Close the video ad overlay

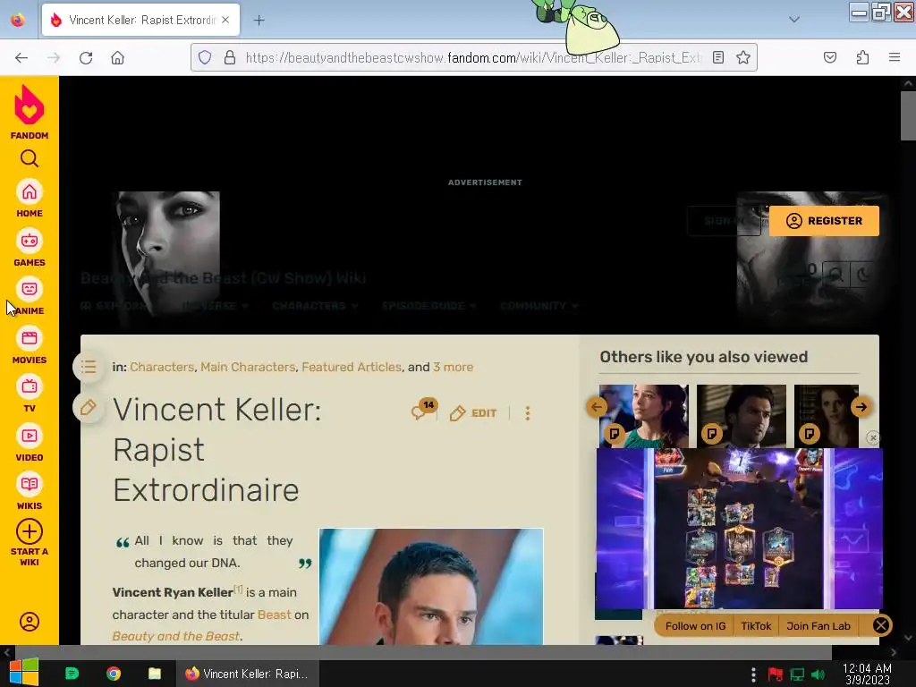[x=873, y=437]
